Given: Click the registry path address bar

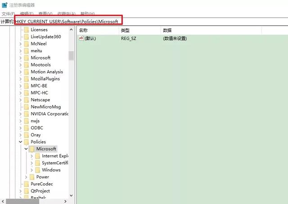Looking at the screenshot, I should click(x=144, y=22).
